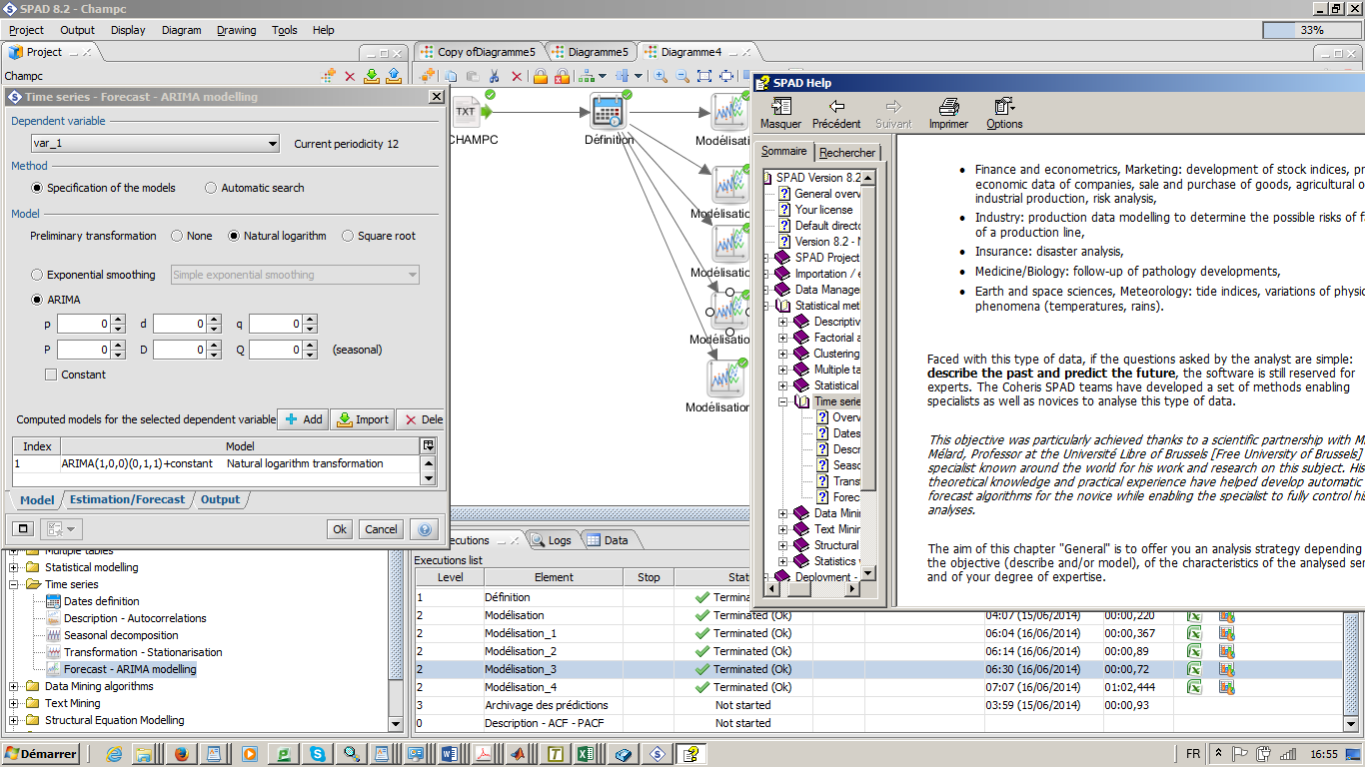Collapse the Time series folder in Project tree
Viewport: 1365px width, 767px height.
pos(14,584)
